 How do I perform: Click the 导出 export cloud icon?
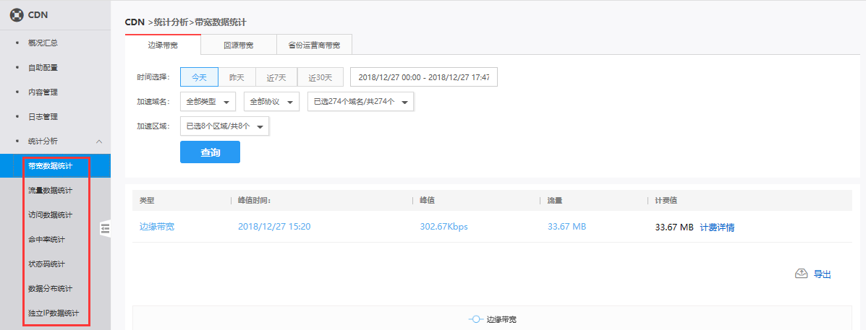[801, 274]
